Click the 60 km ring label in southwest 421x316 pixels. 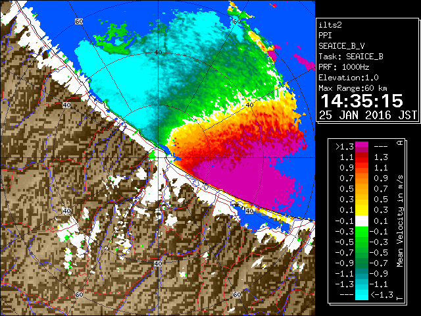tap(79, 294)
